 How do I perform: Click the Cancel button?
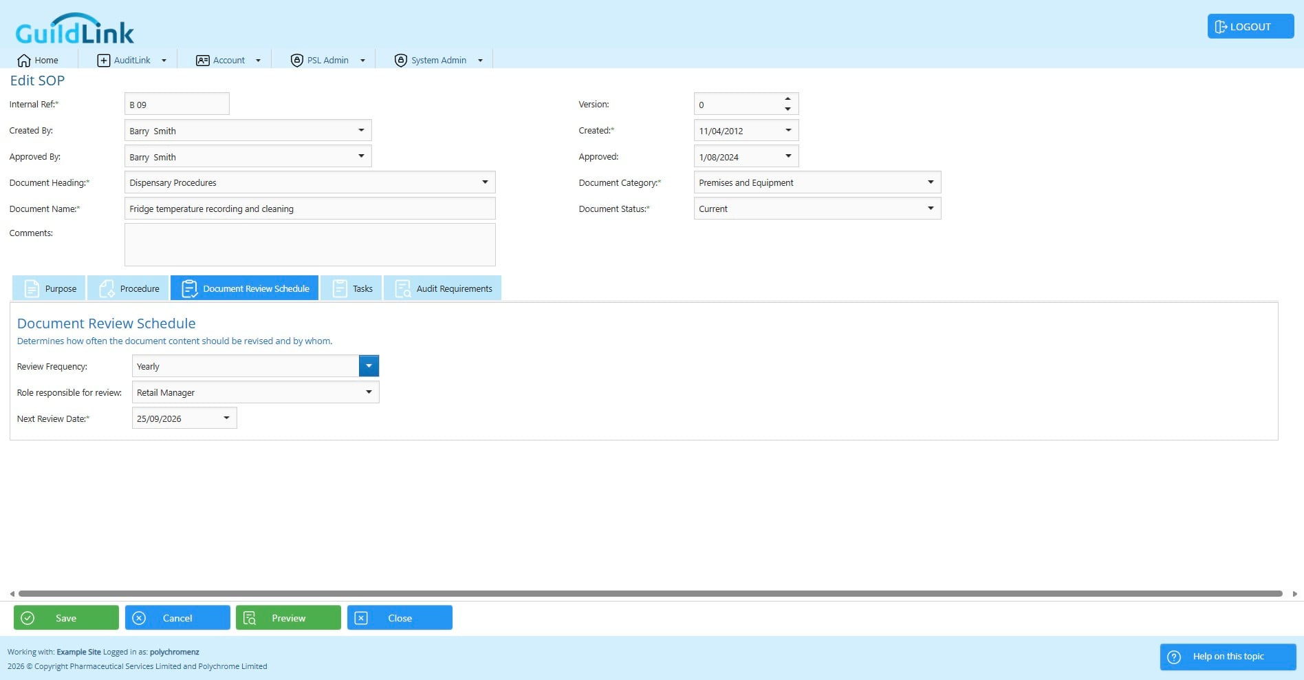click(177, 618)
